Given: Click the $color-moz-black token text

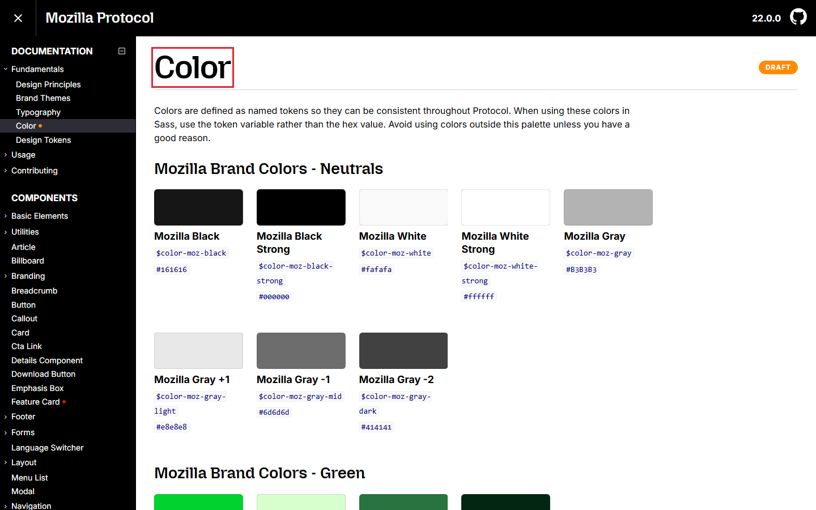Looking at the screenshot, I should [x=191, y=253].
